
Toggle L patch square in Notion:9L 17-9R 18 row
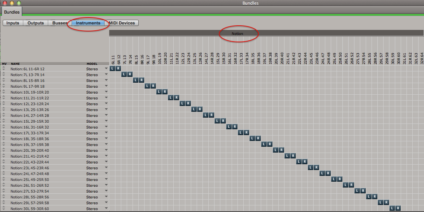(147, 86)
